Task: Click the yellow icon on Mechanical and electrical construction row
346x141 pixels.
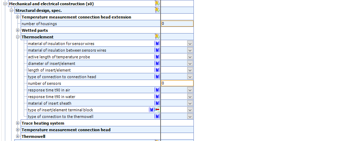Action: click(157, 3)
